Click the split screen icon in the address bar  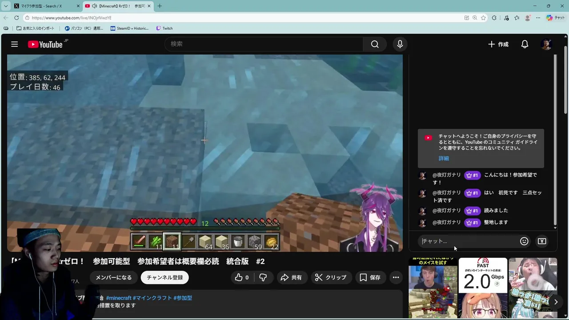tap(466, 18)
